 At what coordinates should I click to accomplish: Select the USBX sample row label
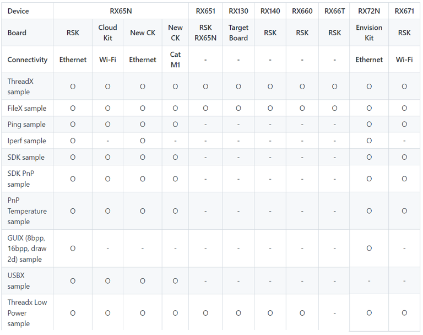(19, 281)
